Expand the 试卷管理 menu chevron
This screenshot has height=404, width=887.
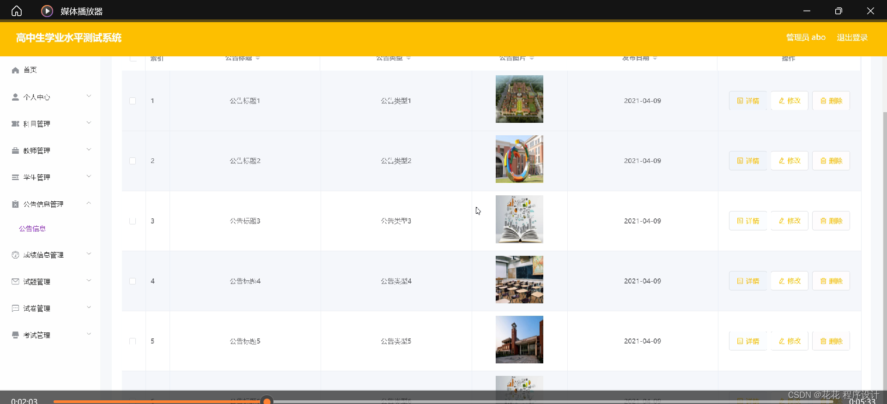point(89,308)
